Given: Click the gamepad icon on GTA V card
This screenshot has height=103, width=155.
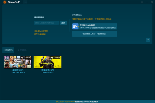Looking at the screenshot, I should 22,57.
